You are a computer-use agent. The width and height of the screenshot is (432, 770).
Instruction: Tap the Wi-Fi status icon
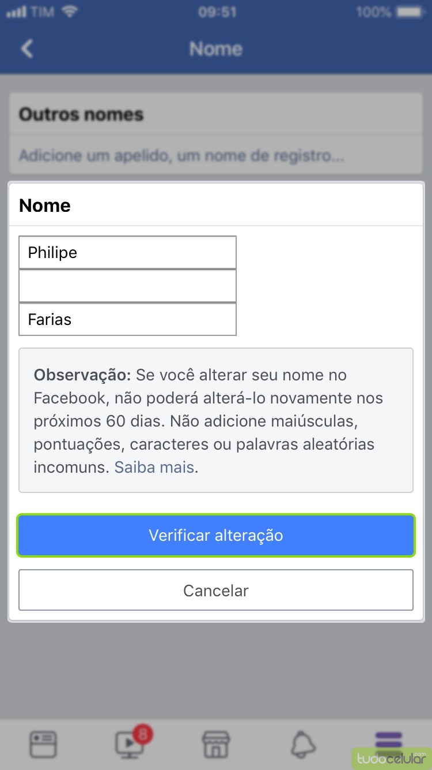70,12
